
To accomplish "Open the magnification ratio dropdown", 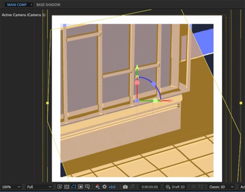I will click(12, 187).
